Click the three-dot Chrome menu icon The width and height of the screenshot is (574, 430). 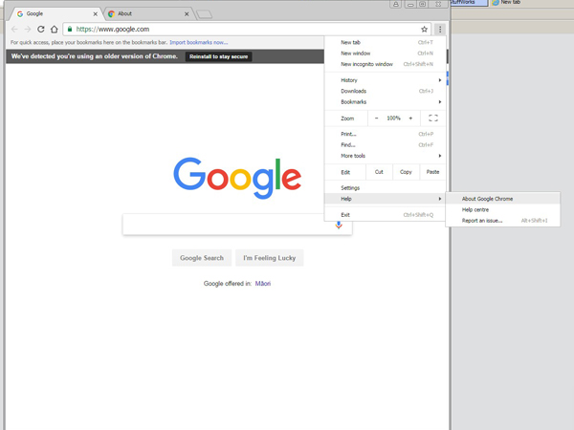click(x=440, y=30)
